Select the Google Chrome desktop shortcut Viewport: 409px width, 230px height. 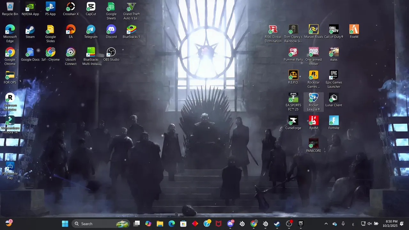[x=10, y=57]
